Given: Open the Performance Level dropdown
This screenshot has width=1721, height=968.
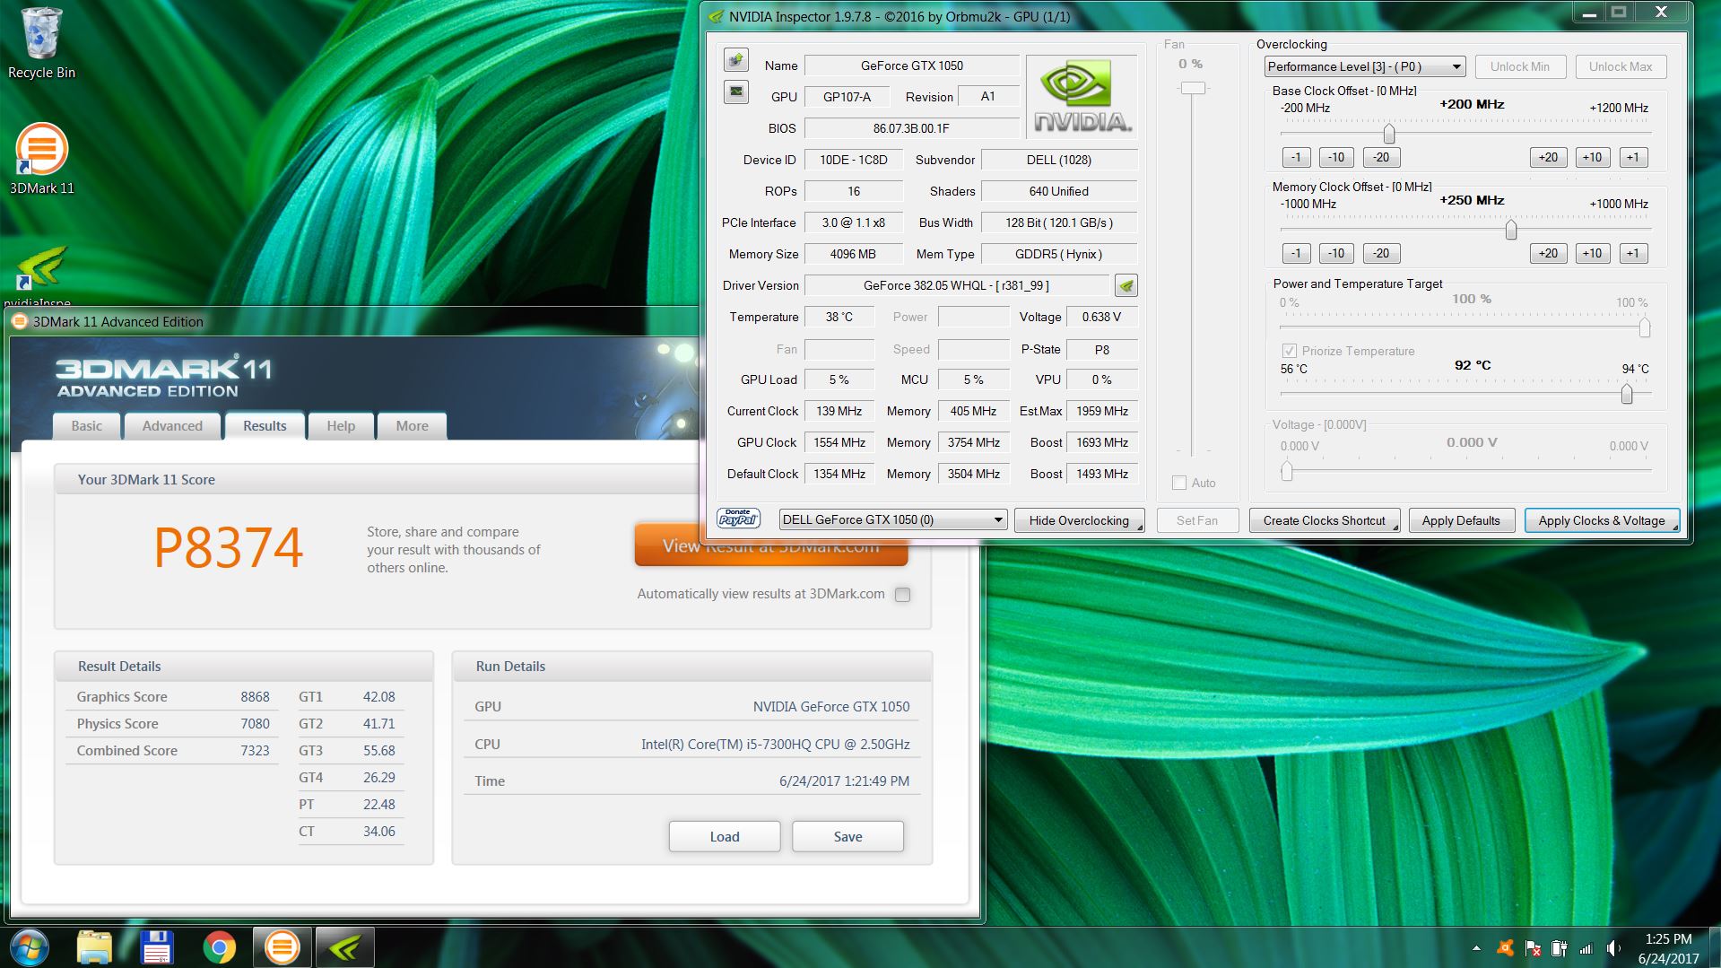Looking at the screenshot, I should 1364,66.
